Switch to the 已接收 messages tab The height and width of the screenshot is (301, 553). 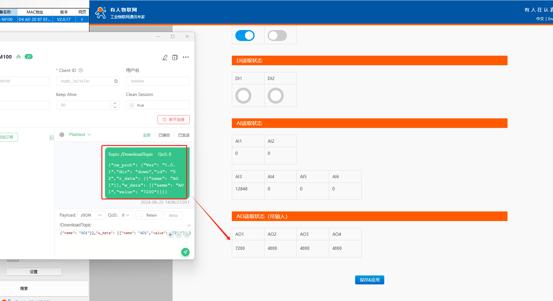(164, 135)
